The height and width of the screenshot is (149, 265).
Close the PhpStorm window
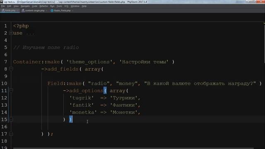coord(260,2)
